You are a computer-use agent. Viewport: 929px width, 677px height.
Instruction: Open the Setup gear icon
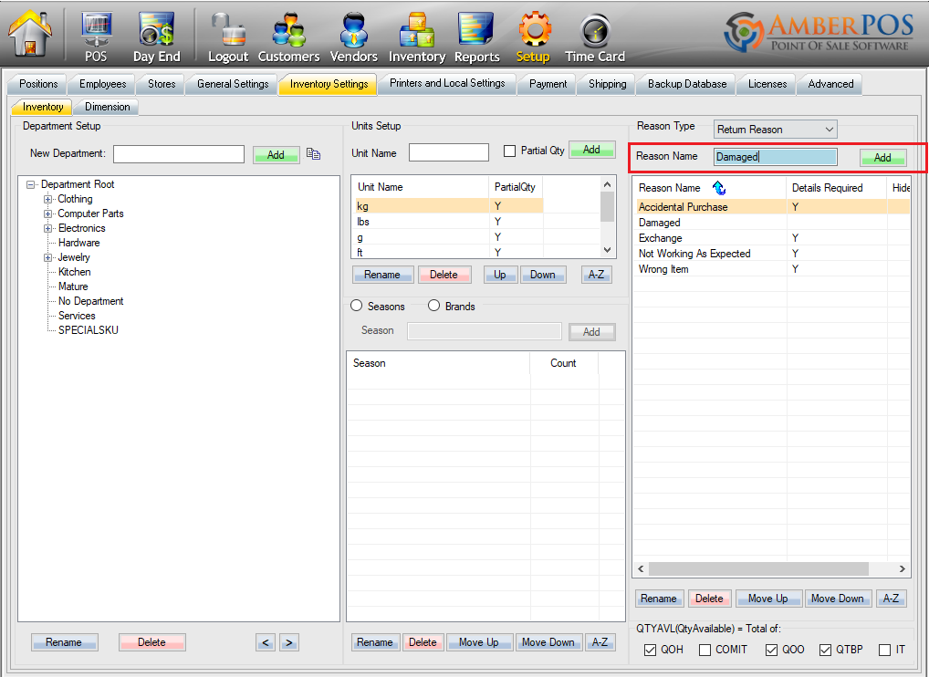[x=533, y=36]
